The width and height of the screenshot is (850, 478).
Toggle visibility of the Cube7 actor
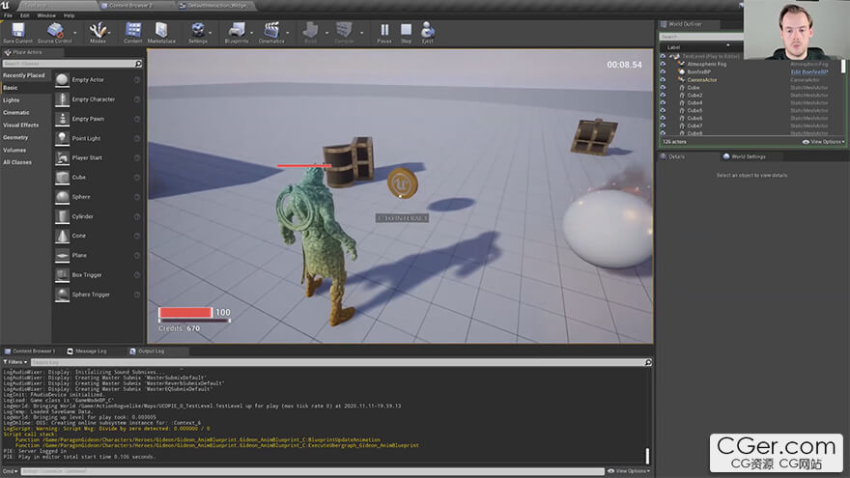click(x=663, y=126)
